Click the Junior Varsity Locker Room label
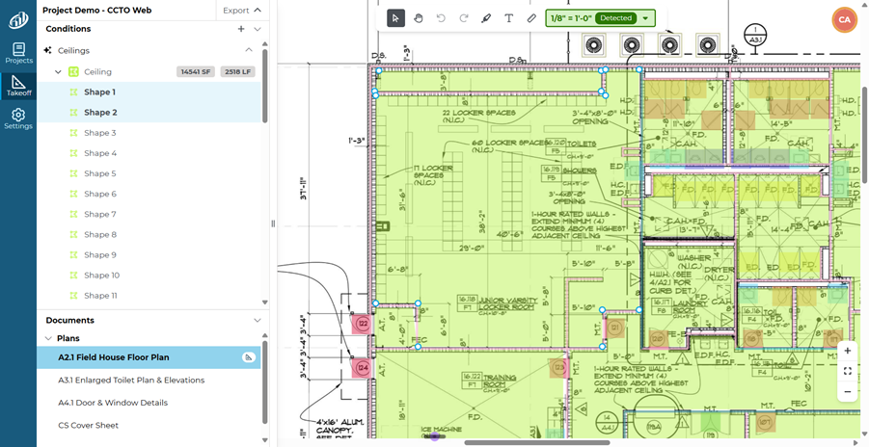Image resolution: width=869 pixels, height=447 pixels. [507, 303]
